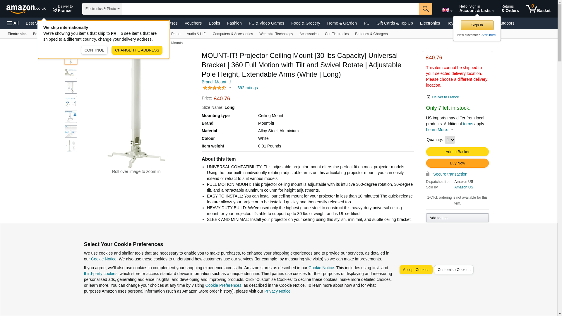Click the Secure transaction lock link
The width and height of the screenshot is (562, 316).
450,174
